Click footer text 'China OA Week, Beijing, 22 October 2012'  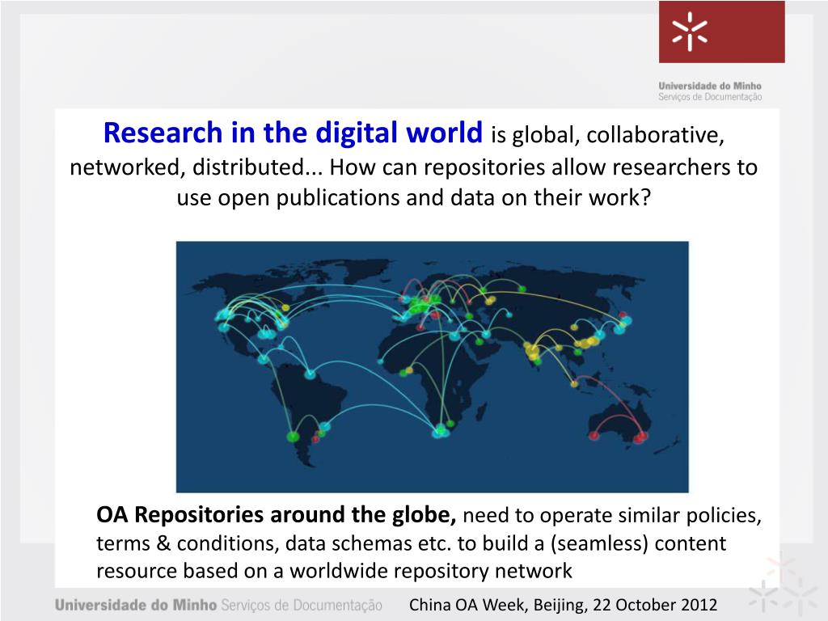coord(563,605)
